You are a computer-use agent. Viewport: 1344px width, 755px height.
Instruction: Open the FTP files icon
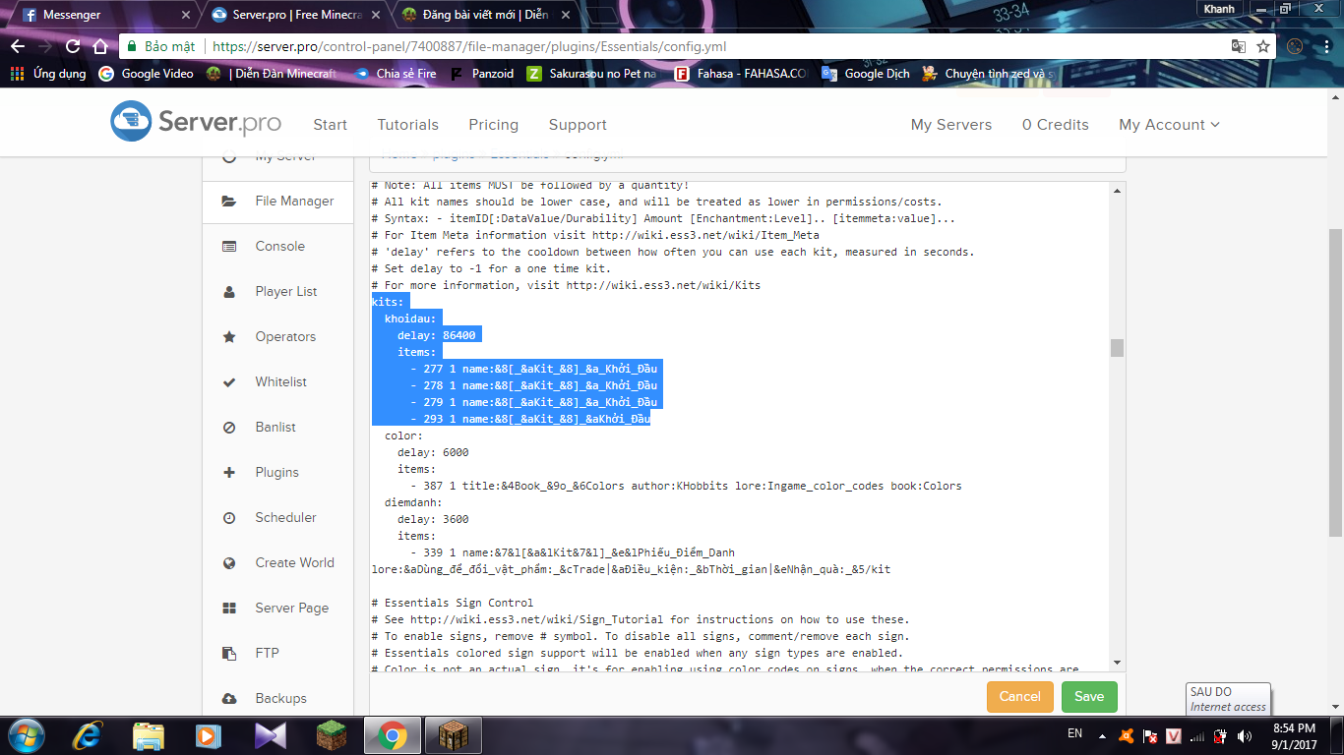click(229, 654)
